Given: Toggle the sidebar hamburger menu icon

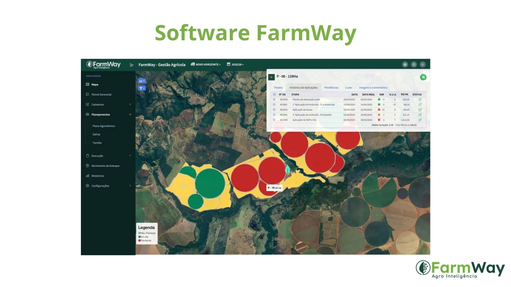Looking at the screenshot, I should click(132, 65).
